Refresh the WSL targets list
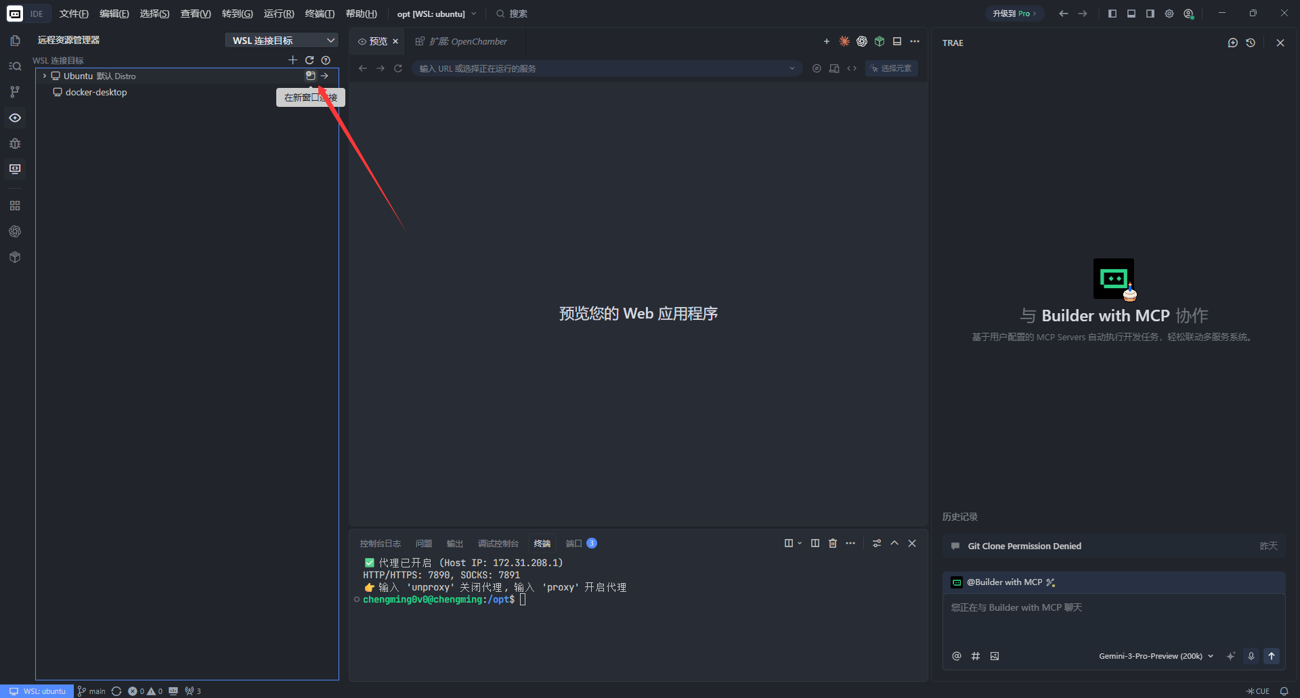Screen dimensions: 1300x698 click(x=309, y=60)
